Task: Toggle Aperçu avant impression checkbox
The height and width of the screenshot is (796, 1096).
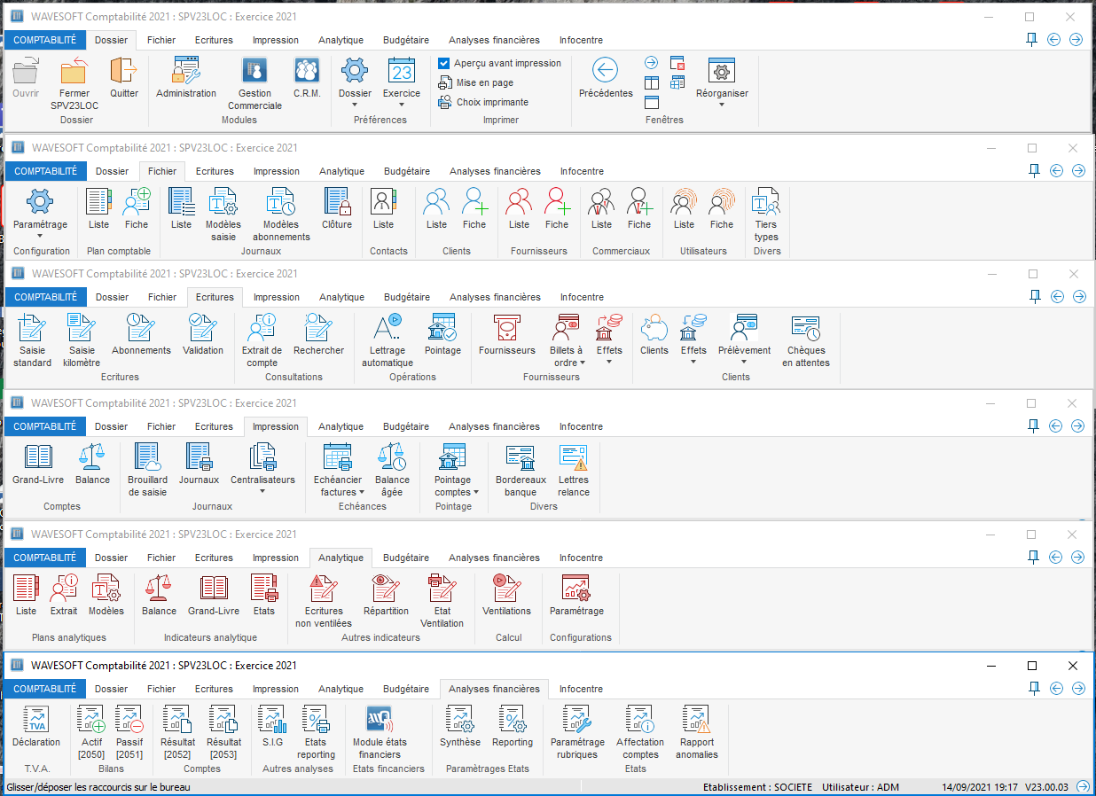Action: pos(444,63)
